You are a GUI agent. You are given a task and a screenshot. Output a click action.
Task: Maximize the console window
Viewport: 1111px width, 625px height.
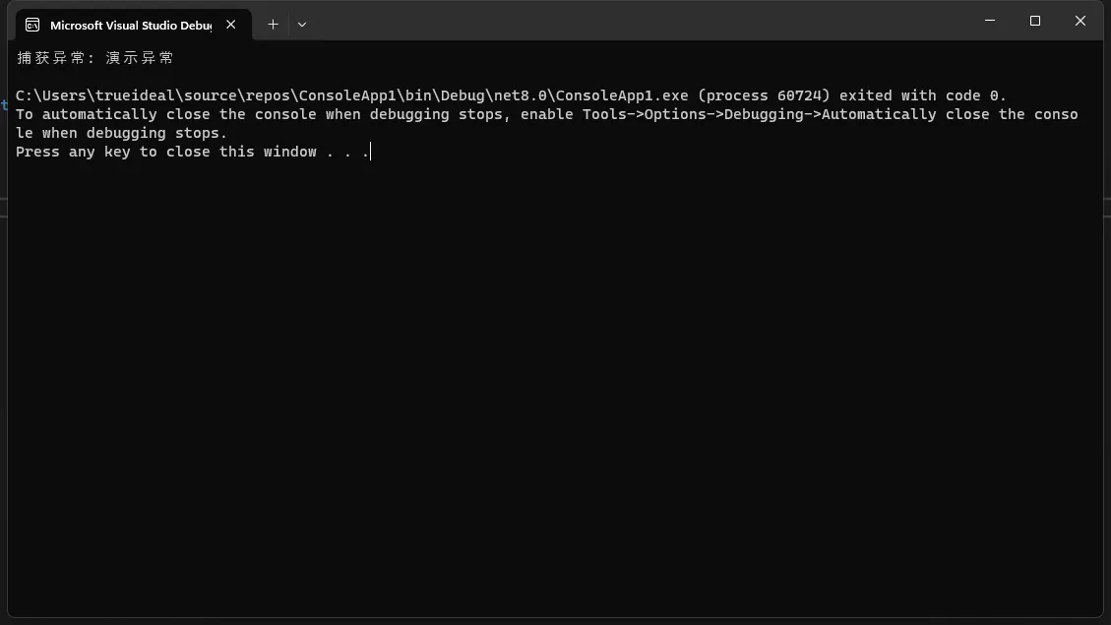pos(1035,21)
